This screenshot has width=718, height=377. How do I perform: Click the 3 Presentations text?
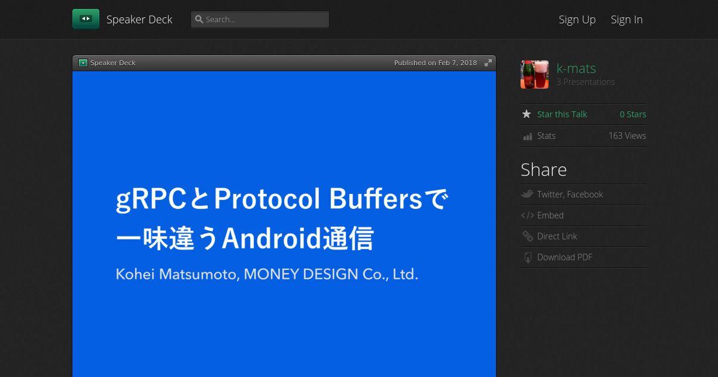[586, 82]
